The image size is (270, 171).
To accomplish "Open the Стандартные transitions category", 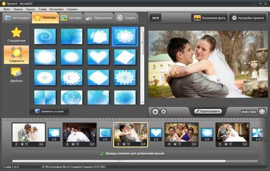I will [x=16, y=35].
